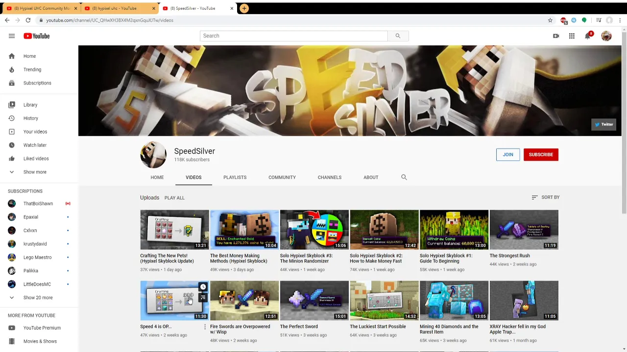Reload the page with refresh icon
Viewport: 627px width, 352px height.
[28, 20]
